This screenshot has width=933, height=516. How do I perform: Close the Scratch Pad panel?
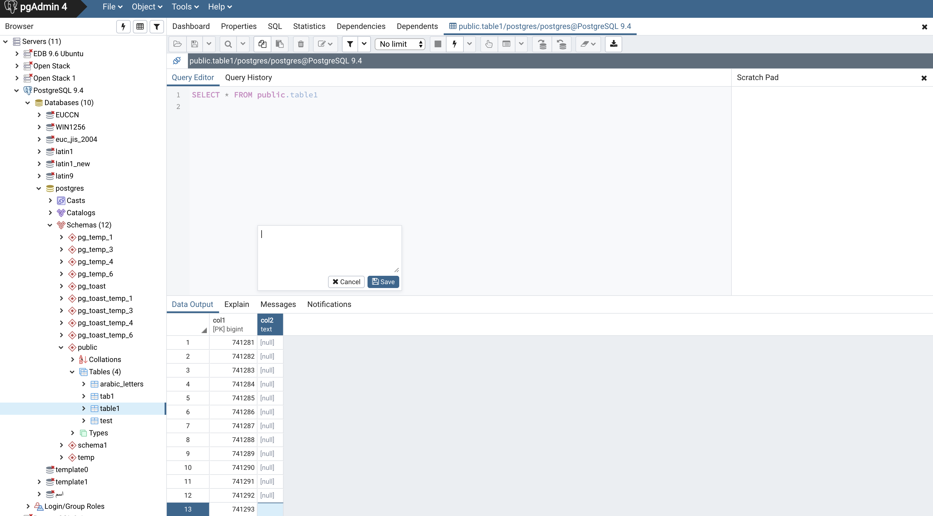click(924, 78)
